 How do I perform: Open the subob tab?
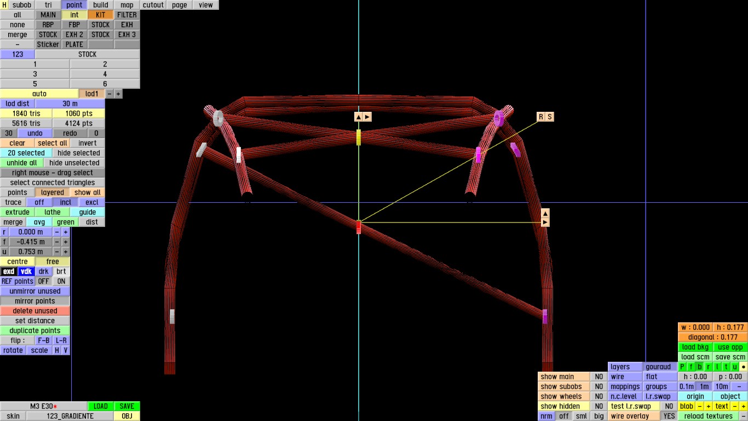(x=22, y=5)
